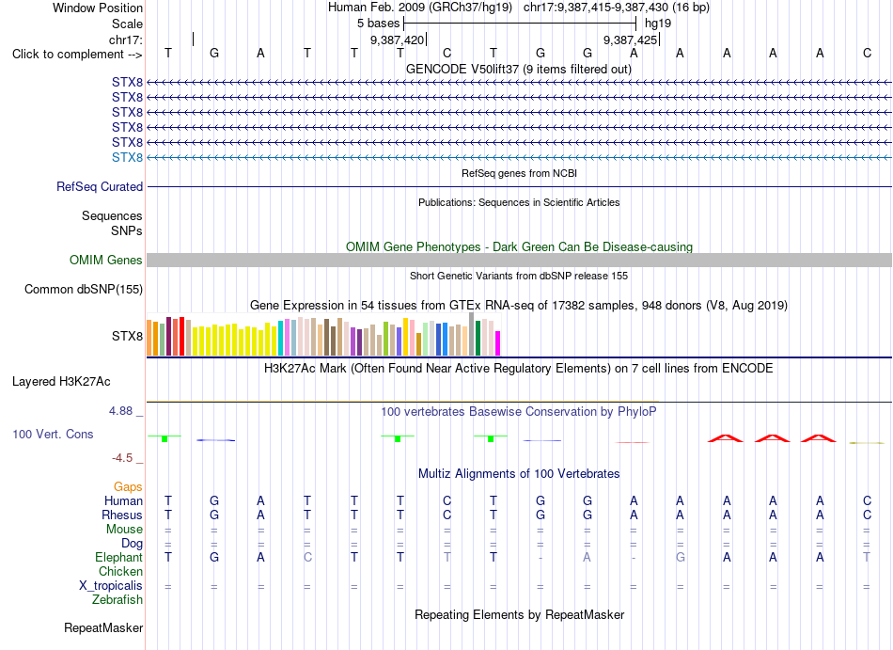The height and width of the screenshot is (650, 893).
Task: Click the -4.5 PhyloP lower scale value
Action: pyautogui.click(x=122, y=458)
